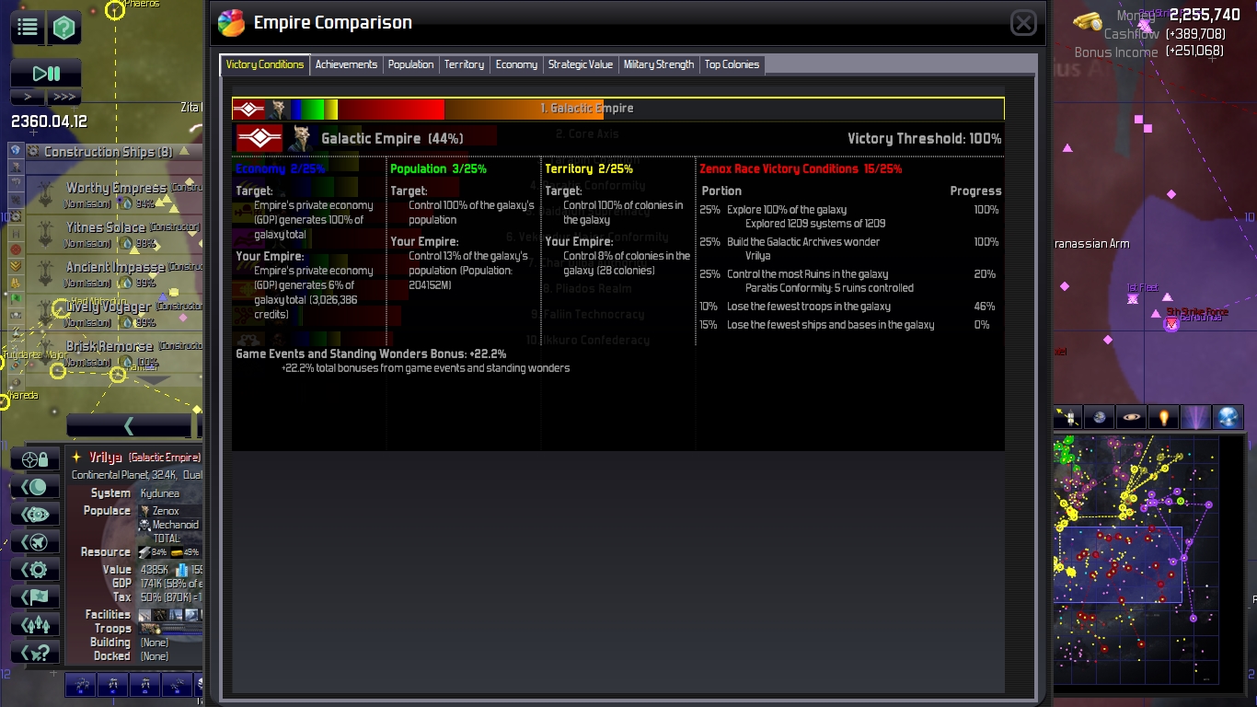Cycle to previous colony with moon button

point(36,486)
